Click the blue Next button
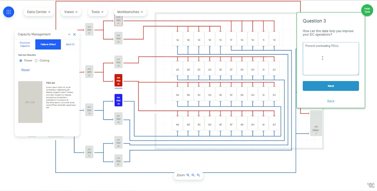Screen dimensions: 377x191 tap(331, 86)
